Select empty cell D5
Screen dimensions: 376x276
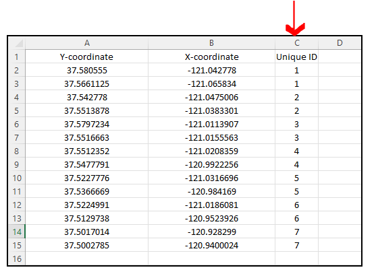(x=340, y=110)
